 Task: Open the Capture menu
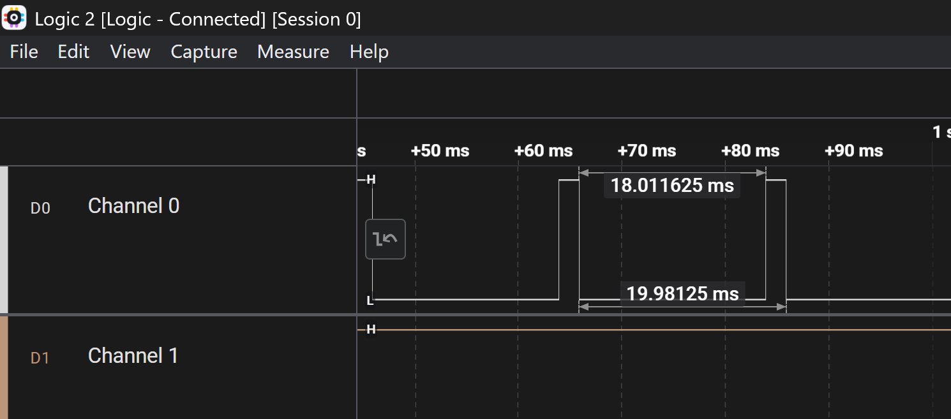[204, 52]
